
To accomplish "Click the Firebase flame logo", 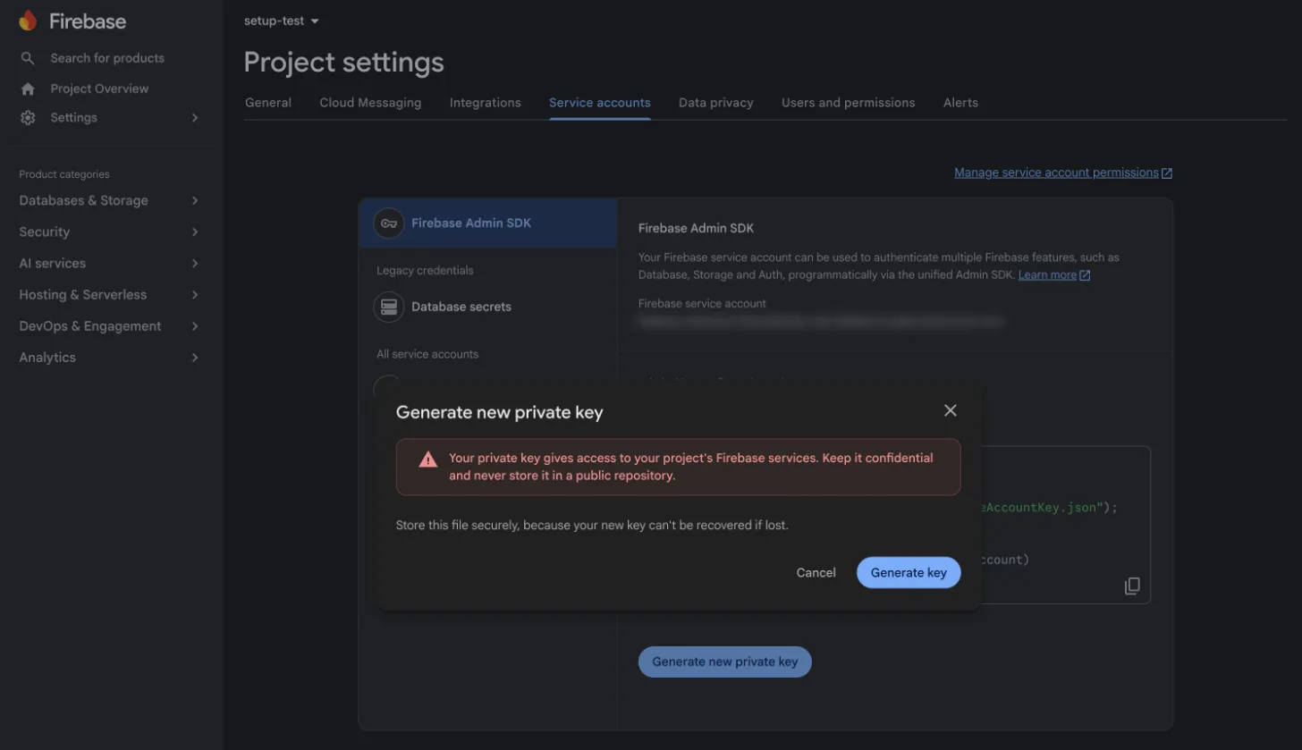I will 28,21.
